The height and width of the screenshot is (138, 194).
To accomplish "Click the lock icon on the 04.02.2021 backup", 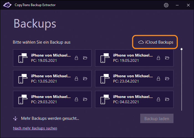I will pos(159,99).
